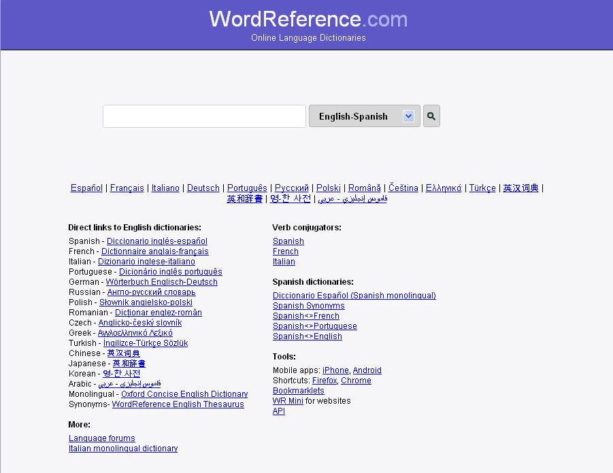Open Wörterbuch Englisch-Deutsch link
Screen dimensions: 613x473
[161, 281]
